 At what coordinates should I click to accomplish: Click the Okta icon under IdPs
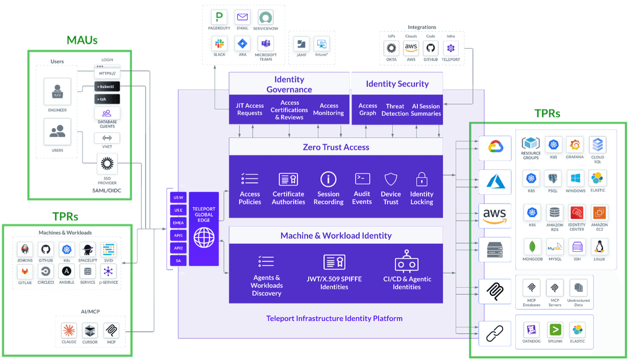pyautogui.click(x=391, y=48)
